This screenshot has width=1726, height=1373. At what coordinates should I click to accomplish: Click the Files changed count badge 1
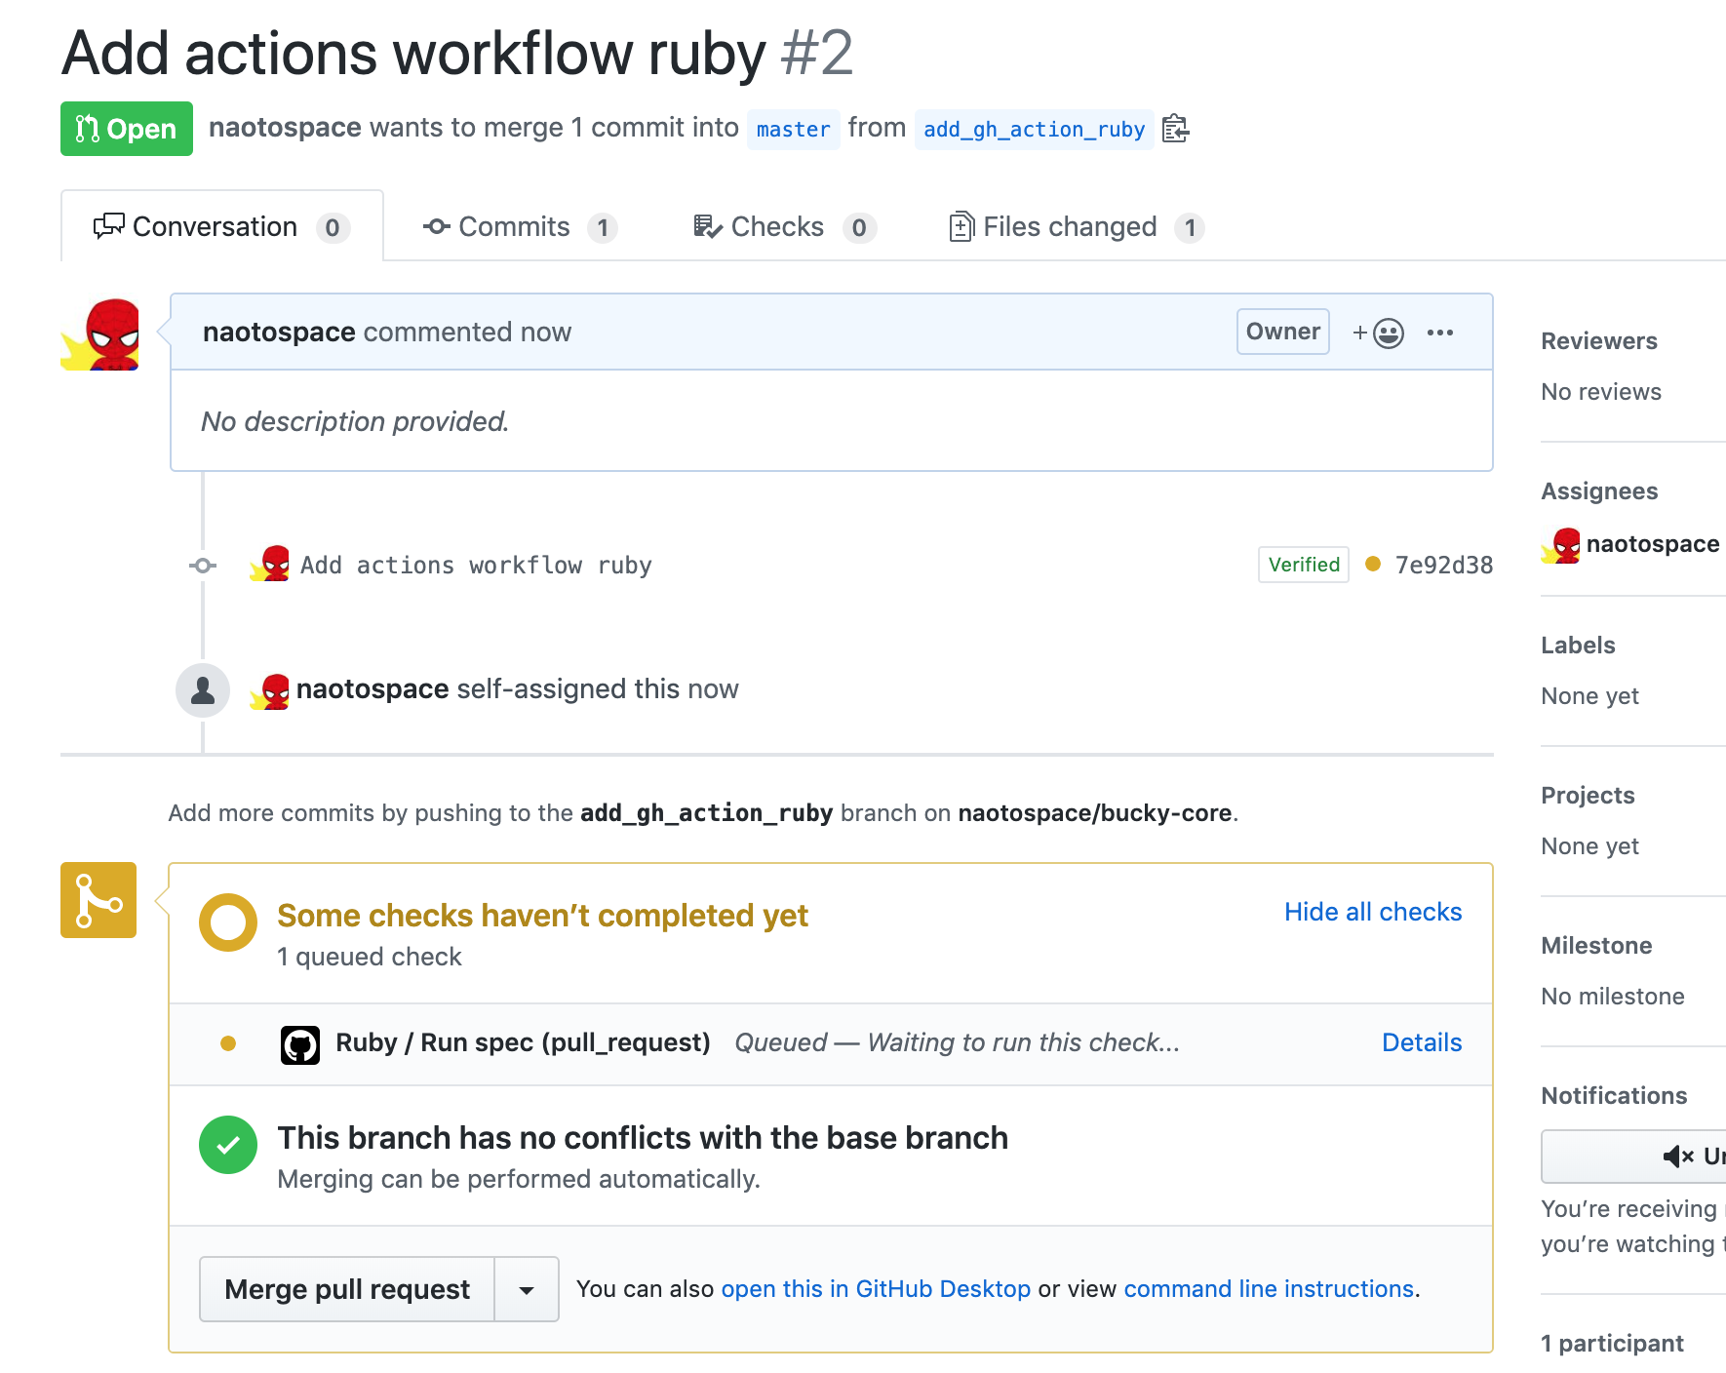pyautogui.click(x=1190, y=228)
